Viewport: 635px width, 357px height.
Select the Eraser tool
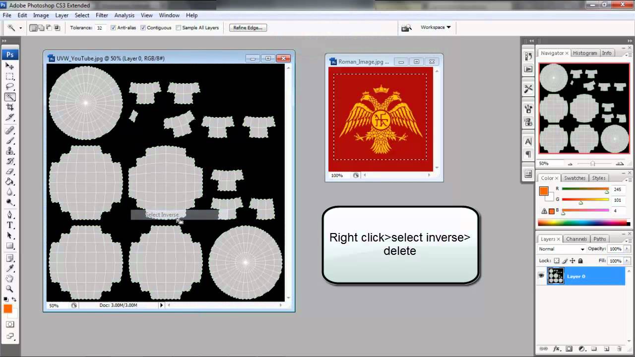click(10, 172)
